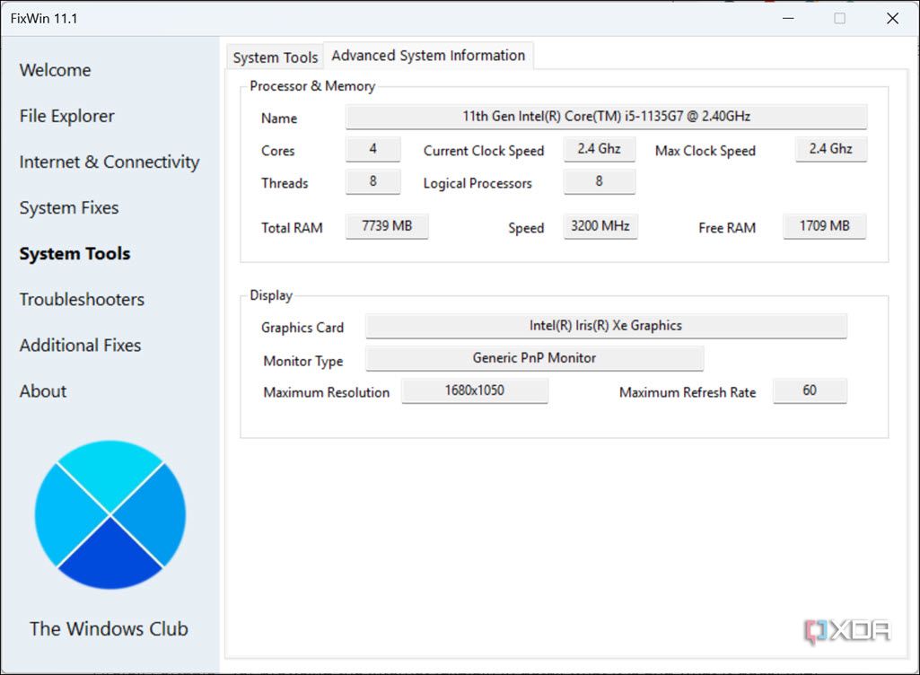Click the Graphics Card label
The height and width of the screenshot is (675, 920).
pyautogui.click(x=302, y=328)
